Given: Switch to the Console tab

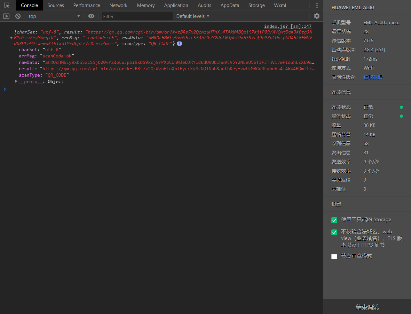Looking at the screenshot, I should coord(29,5).
